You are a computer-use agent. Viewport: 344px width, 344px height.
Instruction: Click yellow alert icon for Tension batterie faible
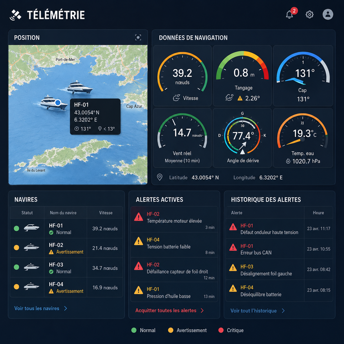click(139, 241)
